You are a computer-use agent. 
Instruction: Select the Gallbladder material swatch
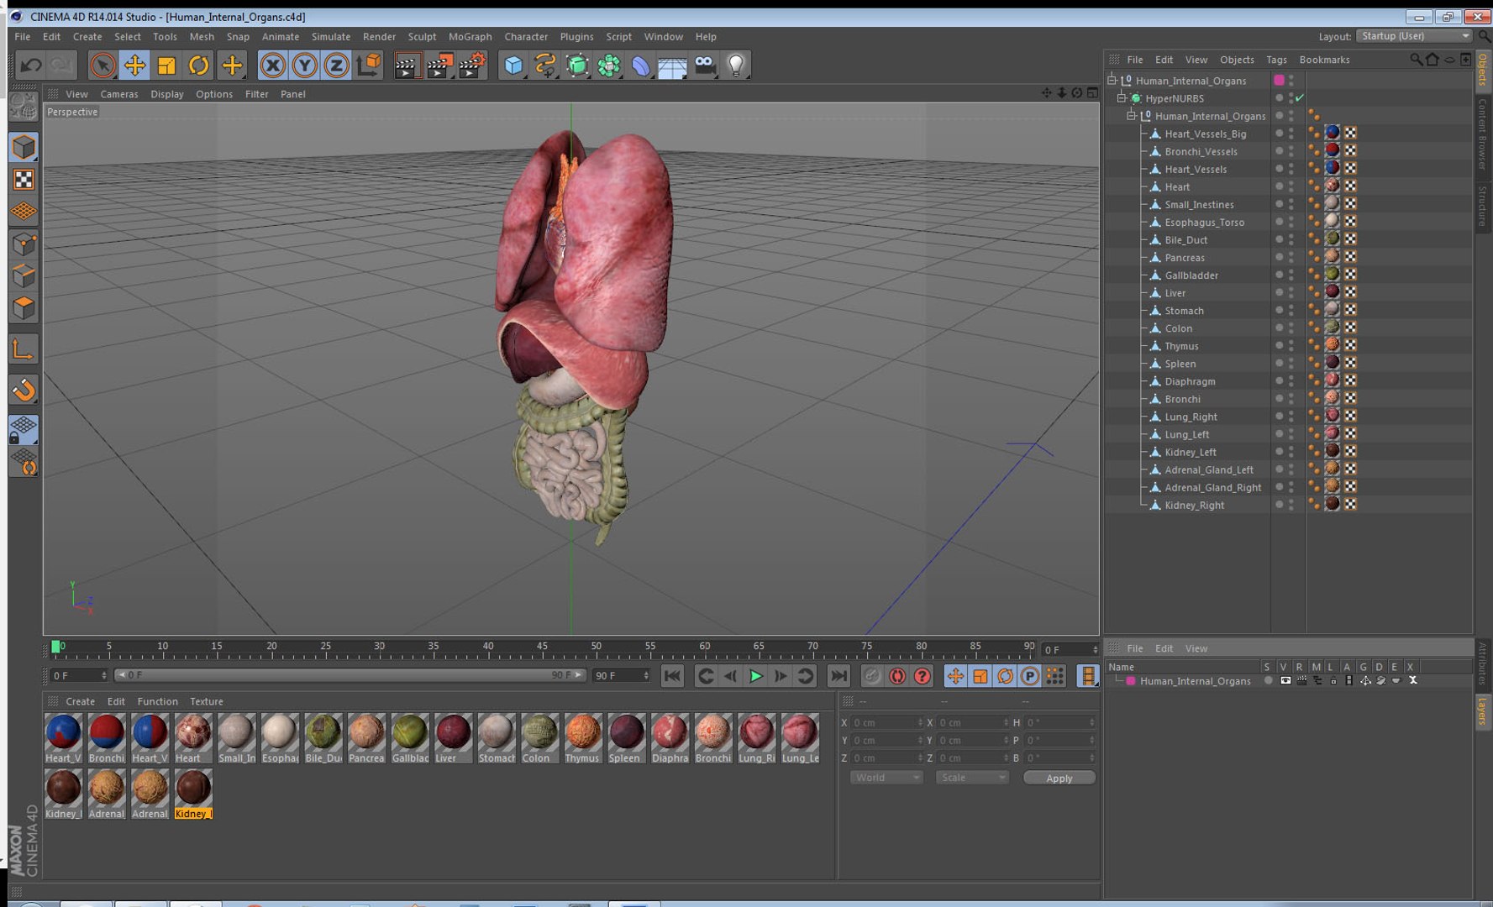coord(410,737)
